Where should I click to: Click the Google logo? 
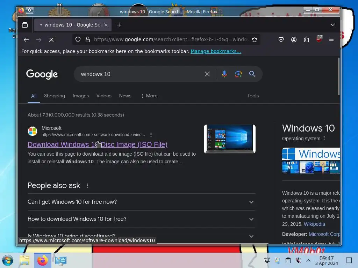click(x=42, y=74)
